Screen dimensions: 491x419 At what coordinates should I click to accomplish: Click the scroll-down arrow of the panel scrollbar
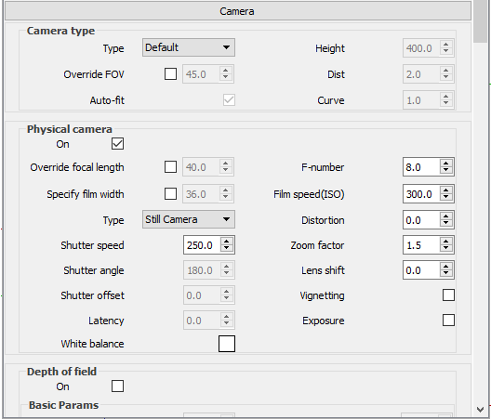(x=480, y=410)
